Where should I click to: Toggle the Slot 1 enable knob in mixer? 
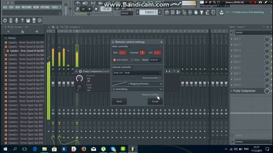click(267, 39)
